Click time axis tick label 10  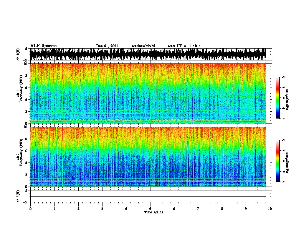click(x=270, y=209)
